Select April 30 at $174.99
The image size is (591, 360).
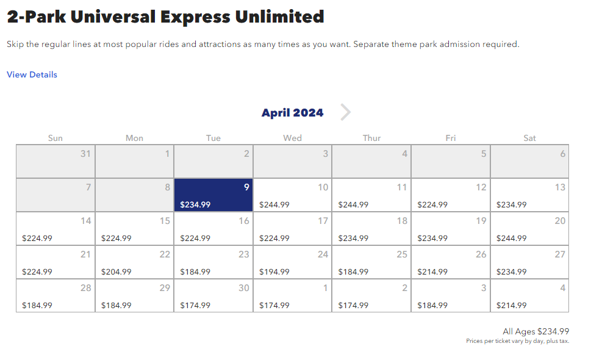tap(213, 296)
